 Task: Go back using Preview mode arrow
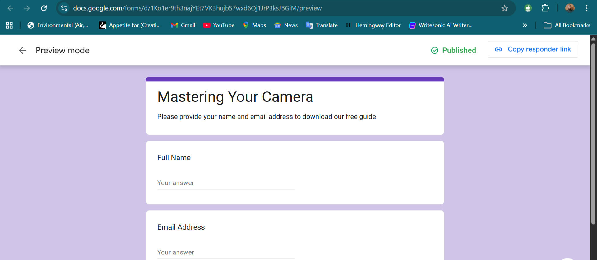(x=23, y=50)
